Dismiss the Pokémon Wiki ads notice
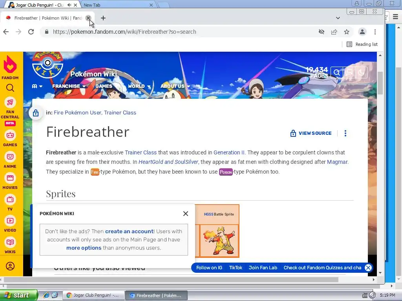 click(x=186, y=214)
